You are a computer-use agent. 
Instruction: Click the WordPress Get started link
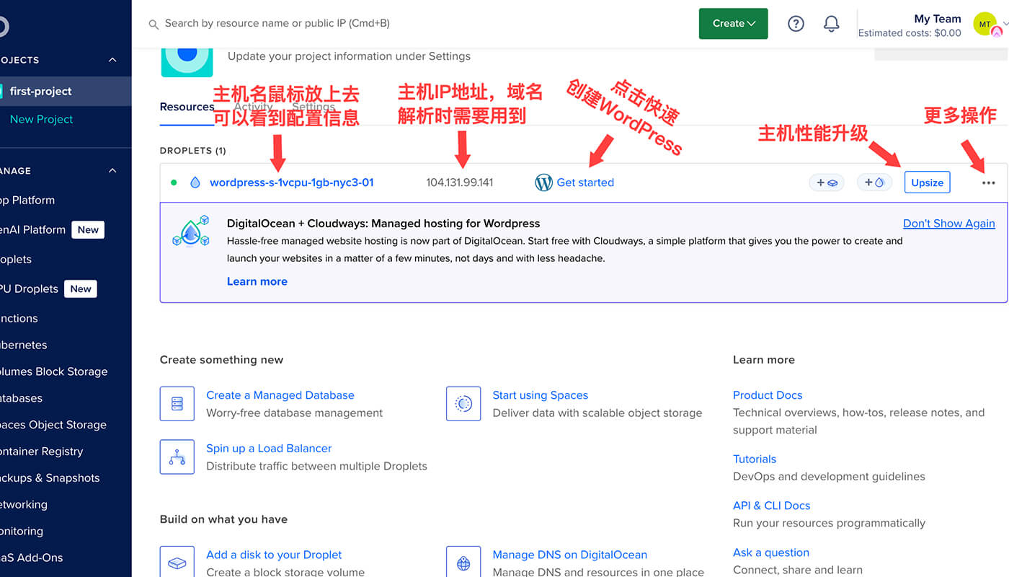tap(585, 182)
